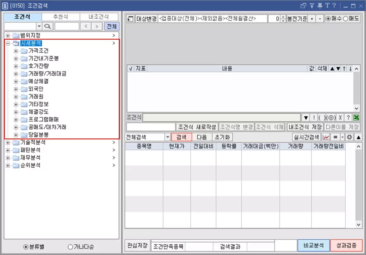Click the filled up triangle in 지표 header

click(332, 69)
